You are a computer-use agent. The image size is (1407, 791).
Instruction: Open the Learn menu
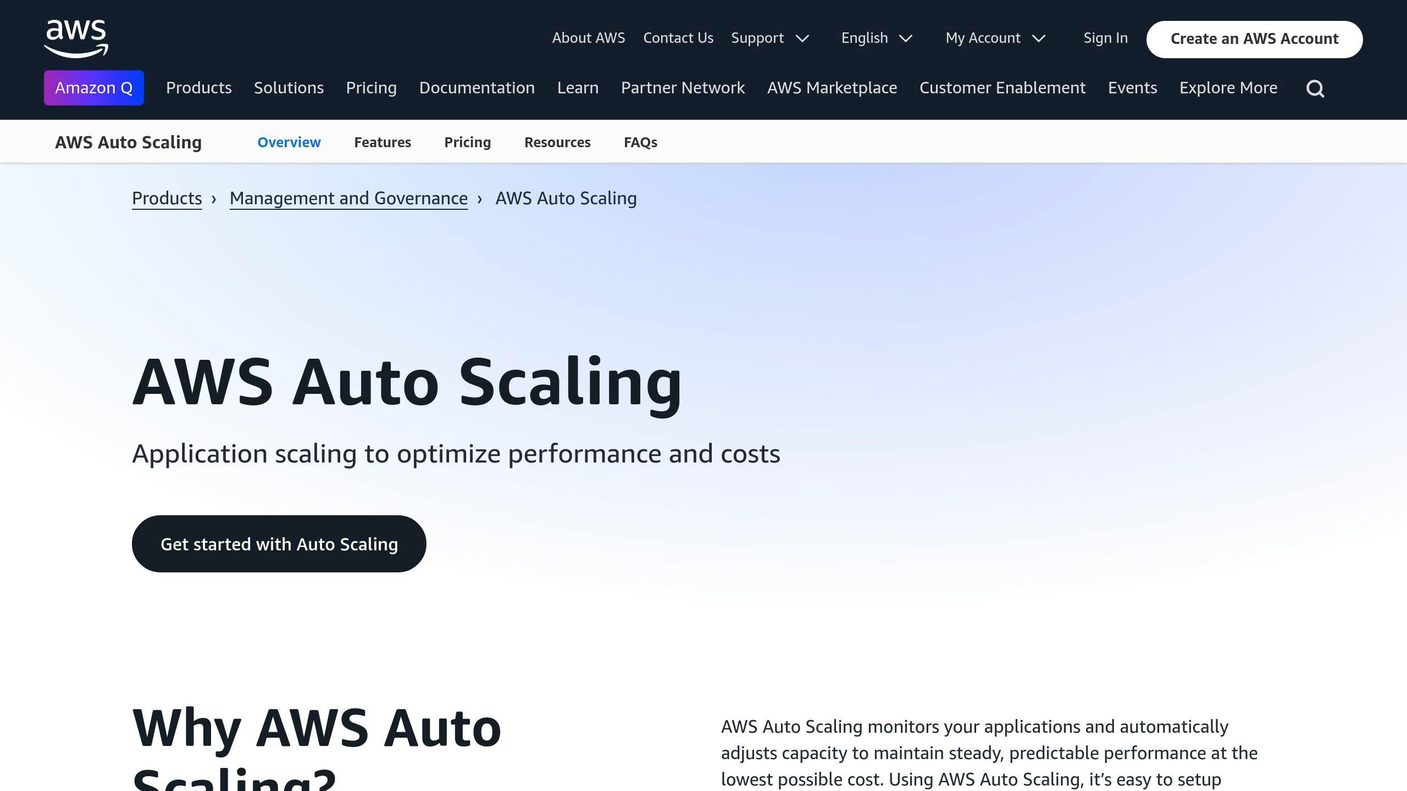tap(578, 88)
